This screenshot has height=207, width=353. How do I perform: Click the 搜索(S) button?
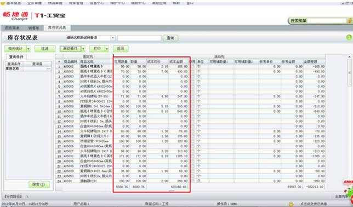39,185
